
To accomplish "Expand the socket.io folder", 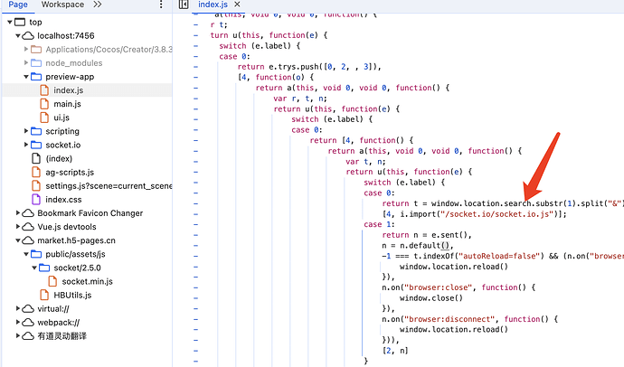I will pos(26,145).
